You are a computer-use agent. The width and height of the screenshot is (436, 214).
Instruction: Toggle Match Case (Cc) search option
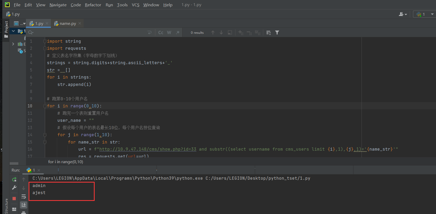tap(161, 32)
